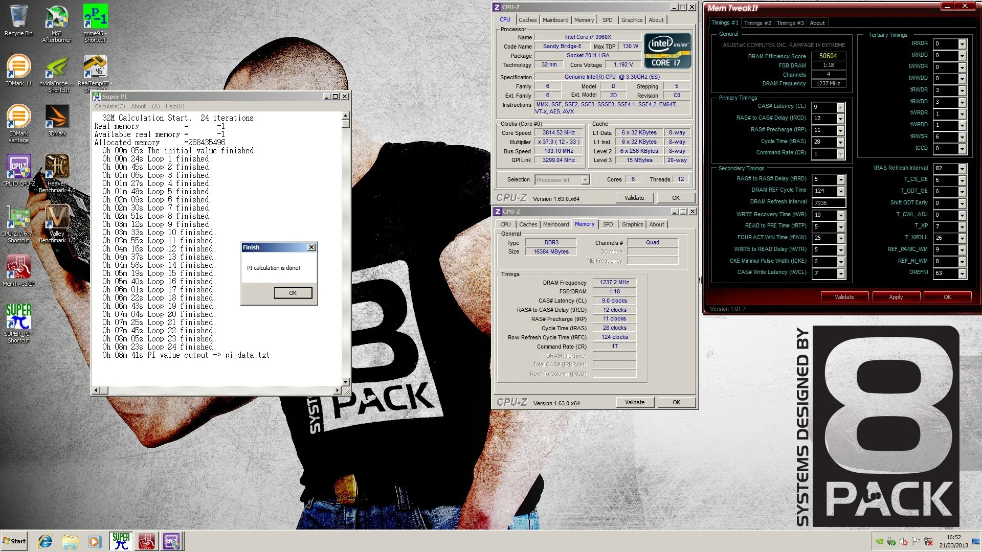The width and height of the screenshot is (982, 552).
Task: Expand Cycle Time (tRAS) dropdown in MemTweakIt
Action: click(840, 142)
